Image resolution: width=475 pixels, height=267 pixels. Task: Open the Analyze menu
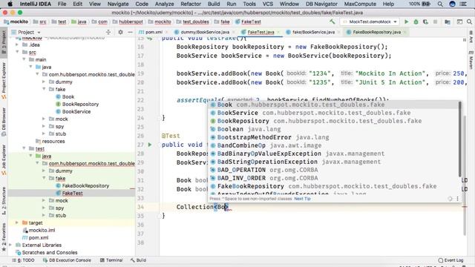pyautogui.click(x=164, y=4)
